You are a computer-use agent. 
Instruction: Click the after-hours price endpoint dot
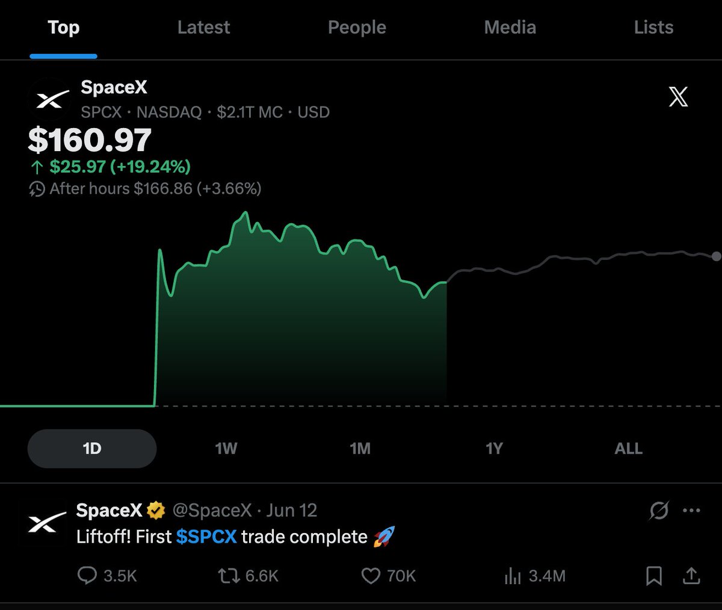(716, 256)
